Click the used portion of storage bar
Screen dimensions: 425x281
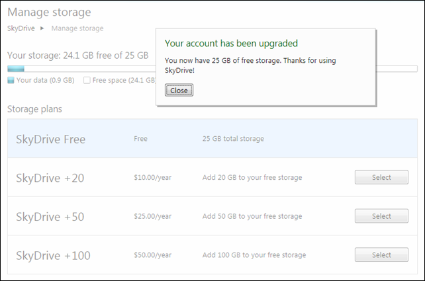16,68
